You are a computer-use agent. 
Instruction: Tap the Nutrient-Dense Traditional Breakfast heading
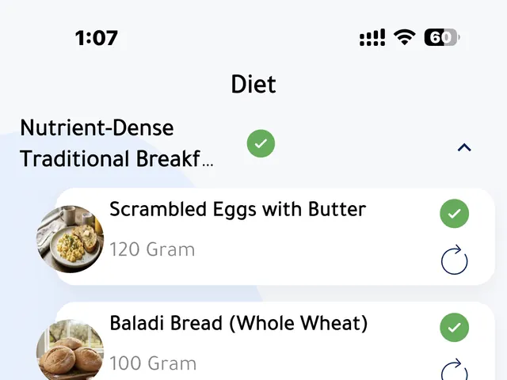[116, 143]
